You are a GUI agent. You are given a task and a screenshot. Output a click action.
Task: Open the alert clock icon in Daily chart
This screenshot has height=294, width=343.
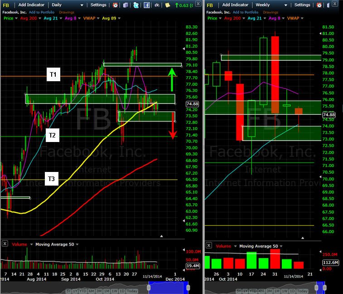[x=115, y=5]
